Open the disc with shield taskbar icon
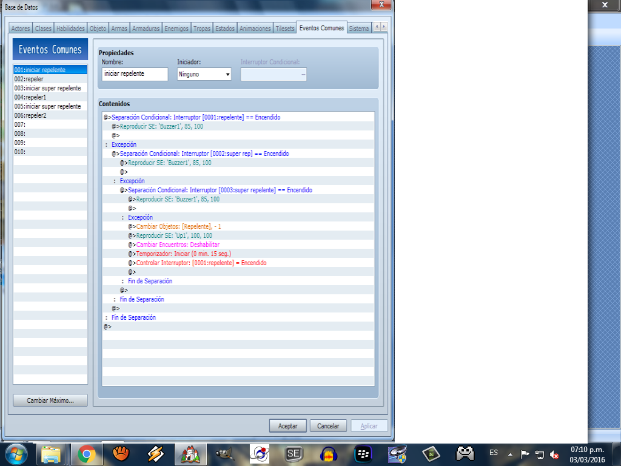 [397, 454]
